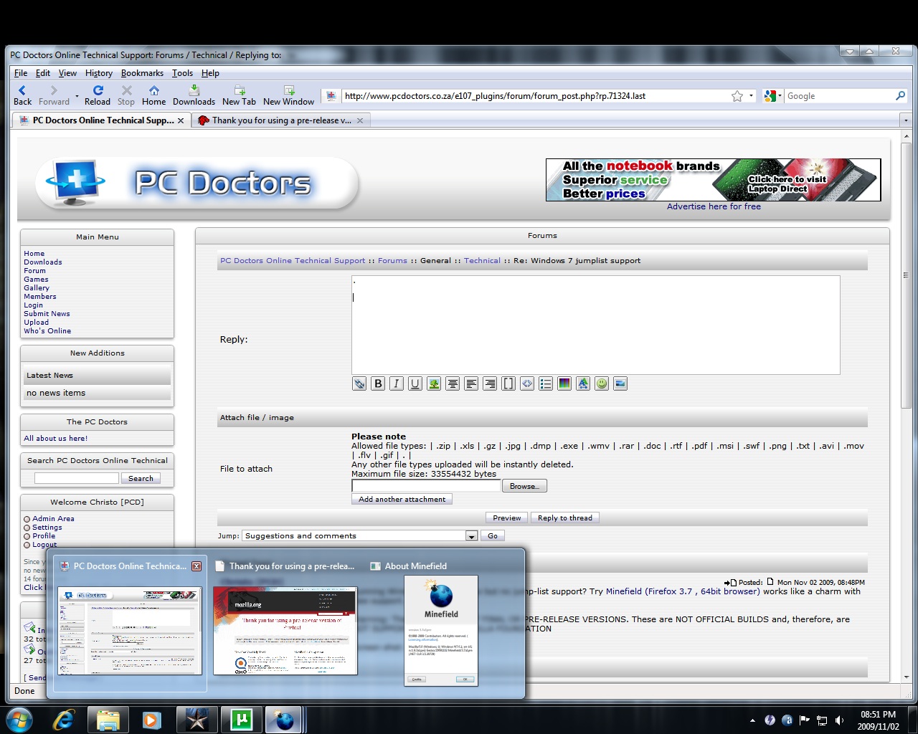Open the Bookmarks menu
This screenshot has height=734, width=918.
tap(142, 73)
